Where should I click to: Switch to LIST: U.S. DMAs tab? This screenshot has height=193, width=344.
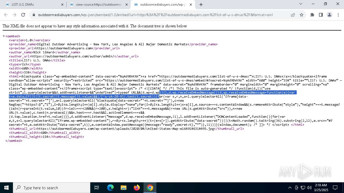tap(34, 5)
